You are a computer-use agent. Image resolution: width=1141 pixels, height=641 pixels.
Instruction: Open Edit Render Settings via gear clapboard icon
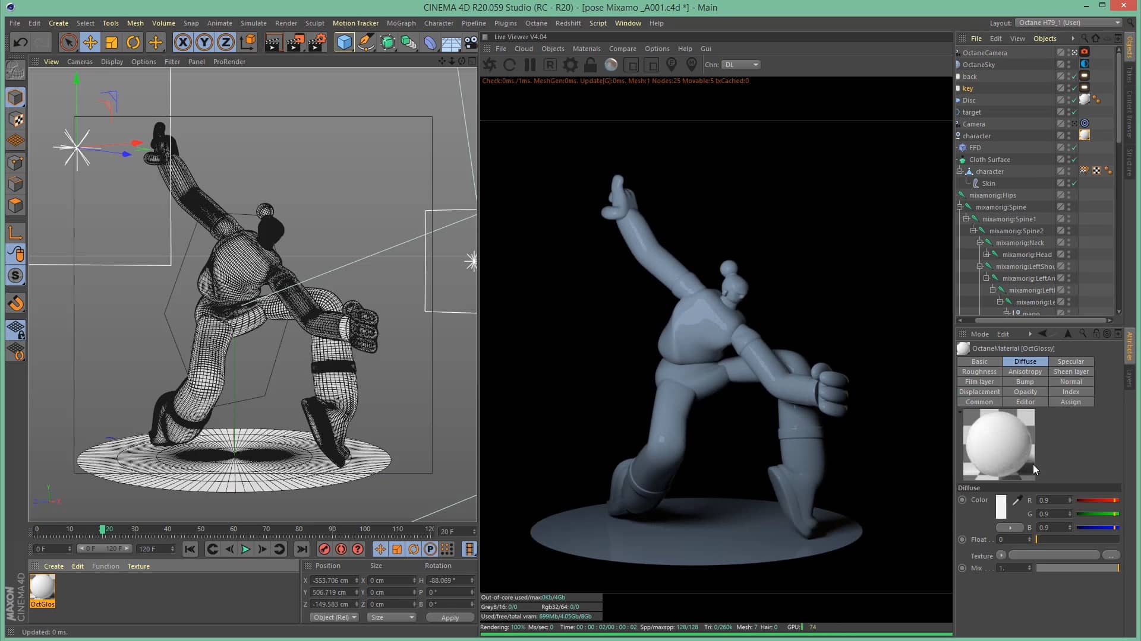coord(316,42)
